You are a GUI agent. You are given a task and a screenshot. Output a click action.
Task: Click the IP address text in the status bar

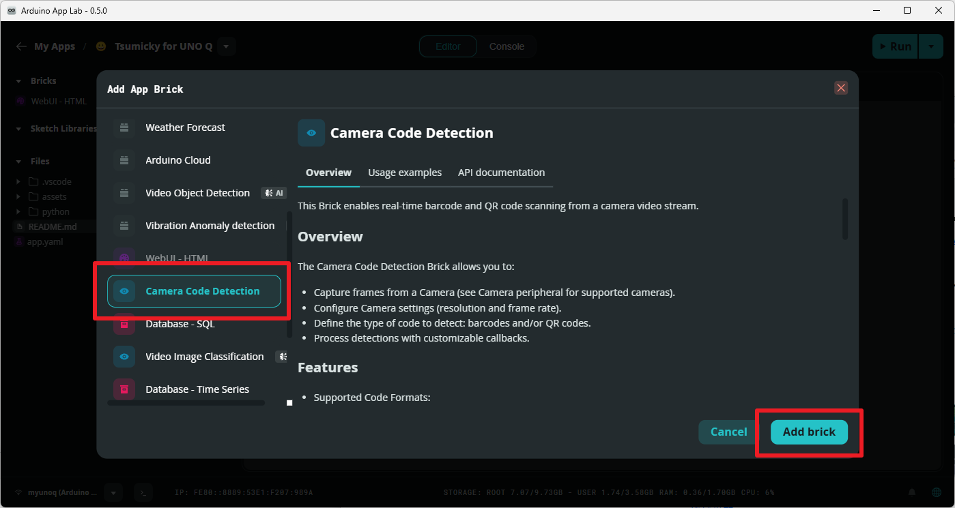(x=244, y=492)
